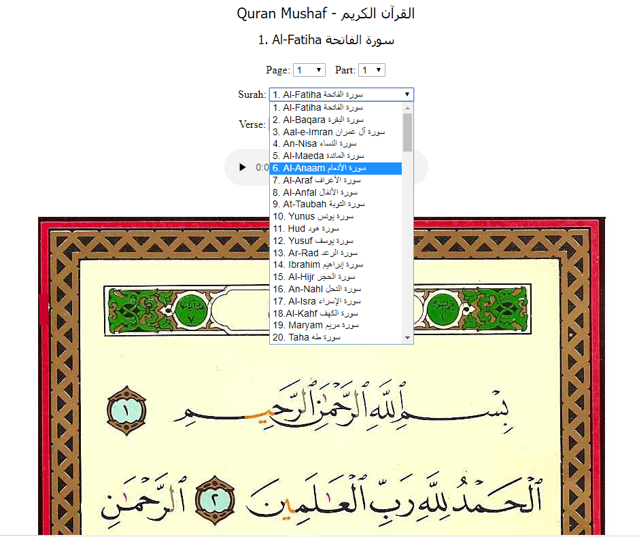Choose 18. Al-Kahf surah option
Viewport: 639px width, 537px height.
point(336,313)
